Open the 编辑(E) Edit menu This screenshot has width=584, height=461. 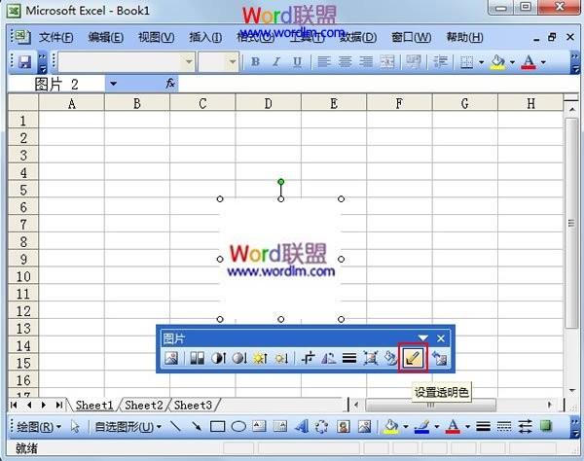tap(106, 37)
